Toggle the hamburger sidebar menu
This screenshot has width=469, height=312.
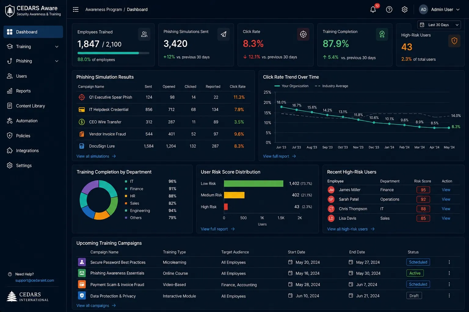point(76,9)
